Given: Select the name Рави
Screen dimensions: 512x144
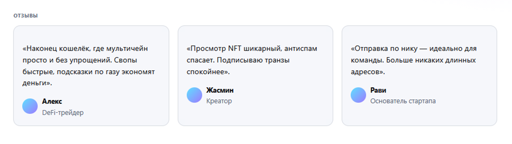Looking at the screenshot, I should point(378,90).
